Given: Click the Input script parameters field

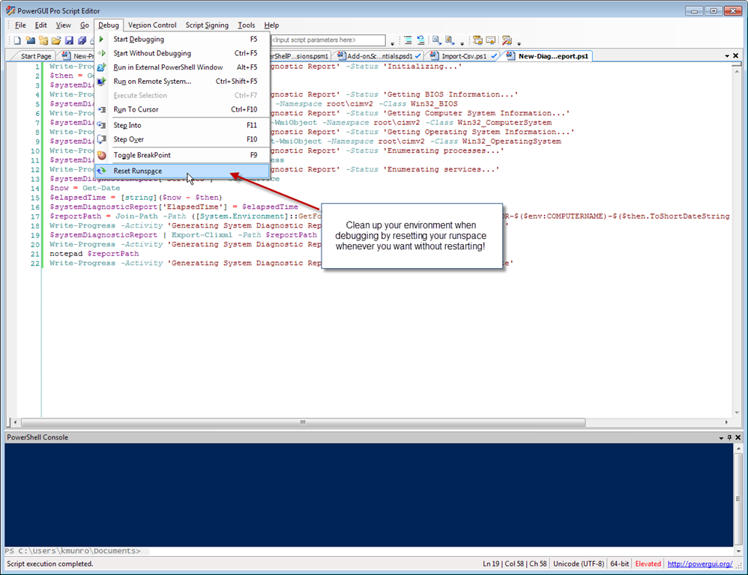Looking at the screenshot, I should tap(327, 40).
